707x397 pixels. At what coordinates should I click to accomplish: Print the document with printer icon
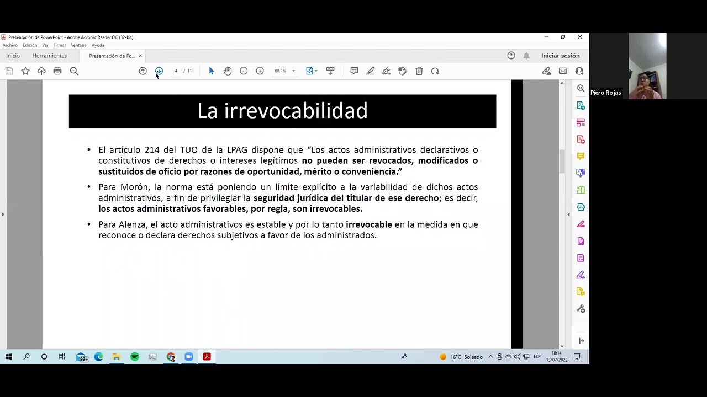point(57,71)
